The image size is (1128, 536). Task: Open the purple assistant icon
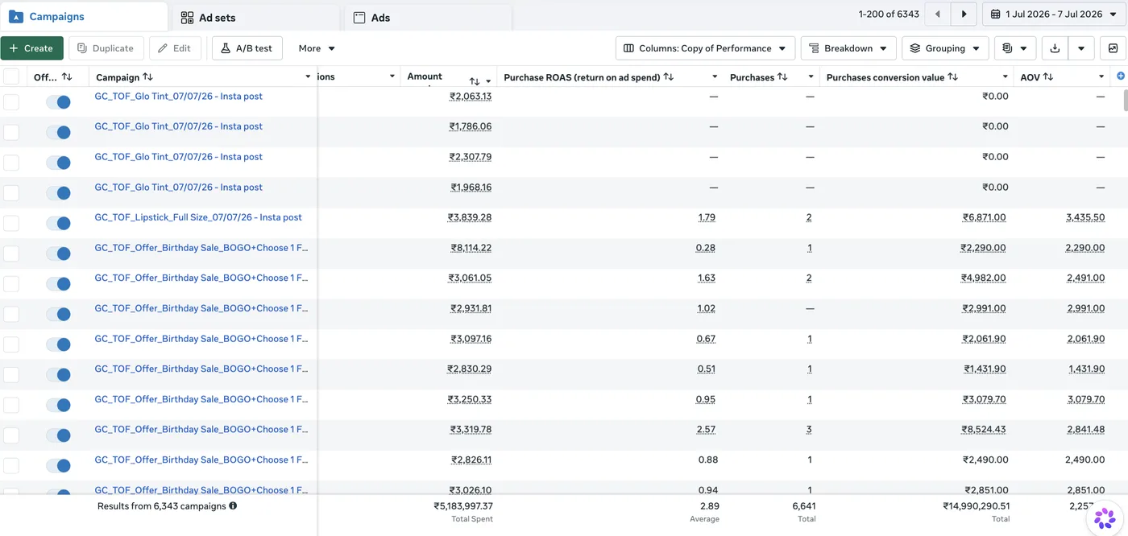(x=1105, y=518)
